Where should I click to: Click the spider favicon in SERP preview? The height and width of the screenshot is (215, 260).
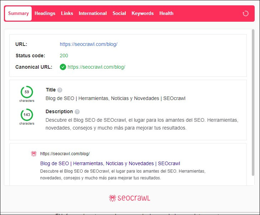(34, 154)
